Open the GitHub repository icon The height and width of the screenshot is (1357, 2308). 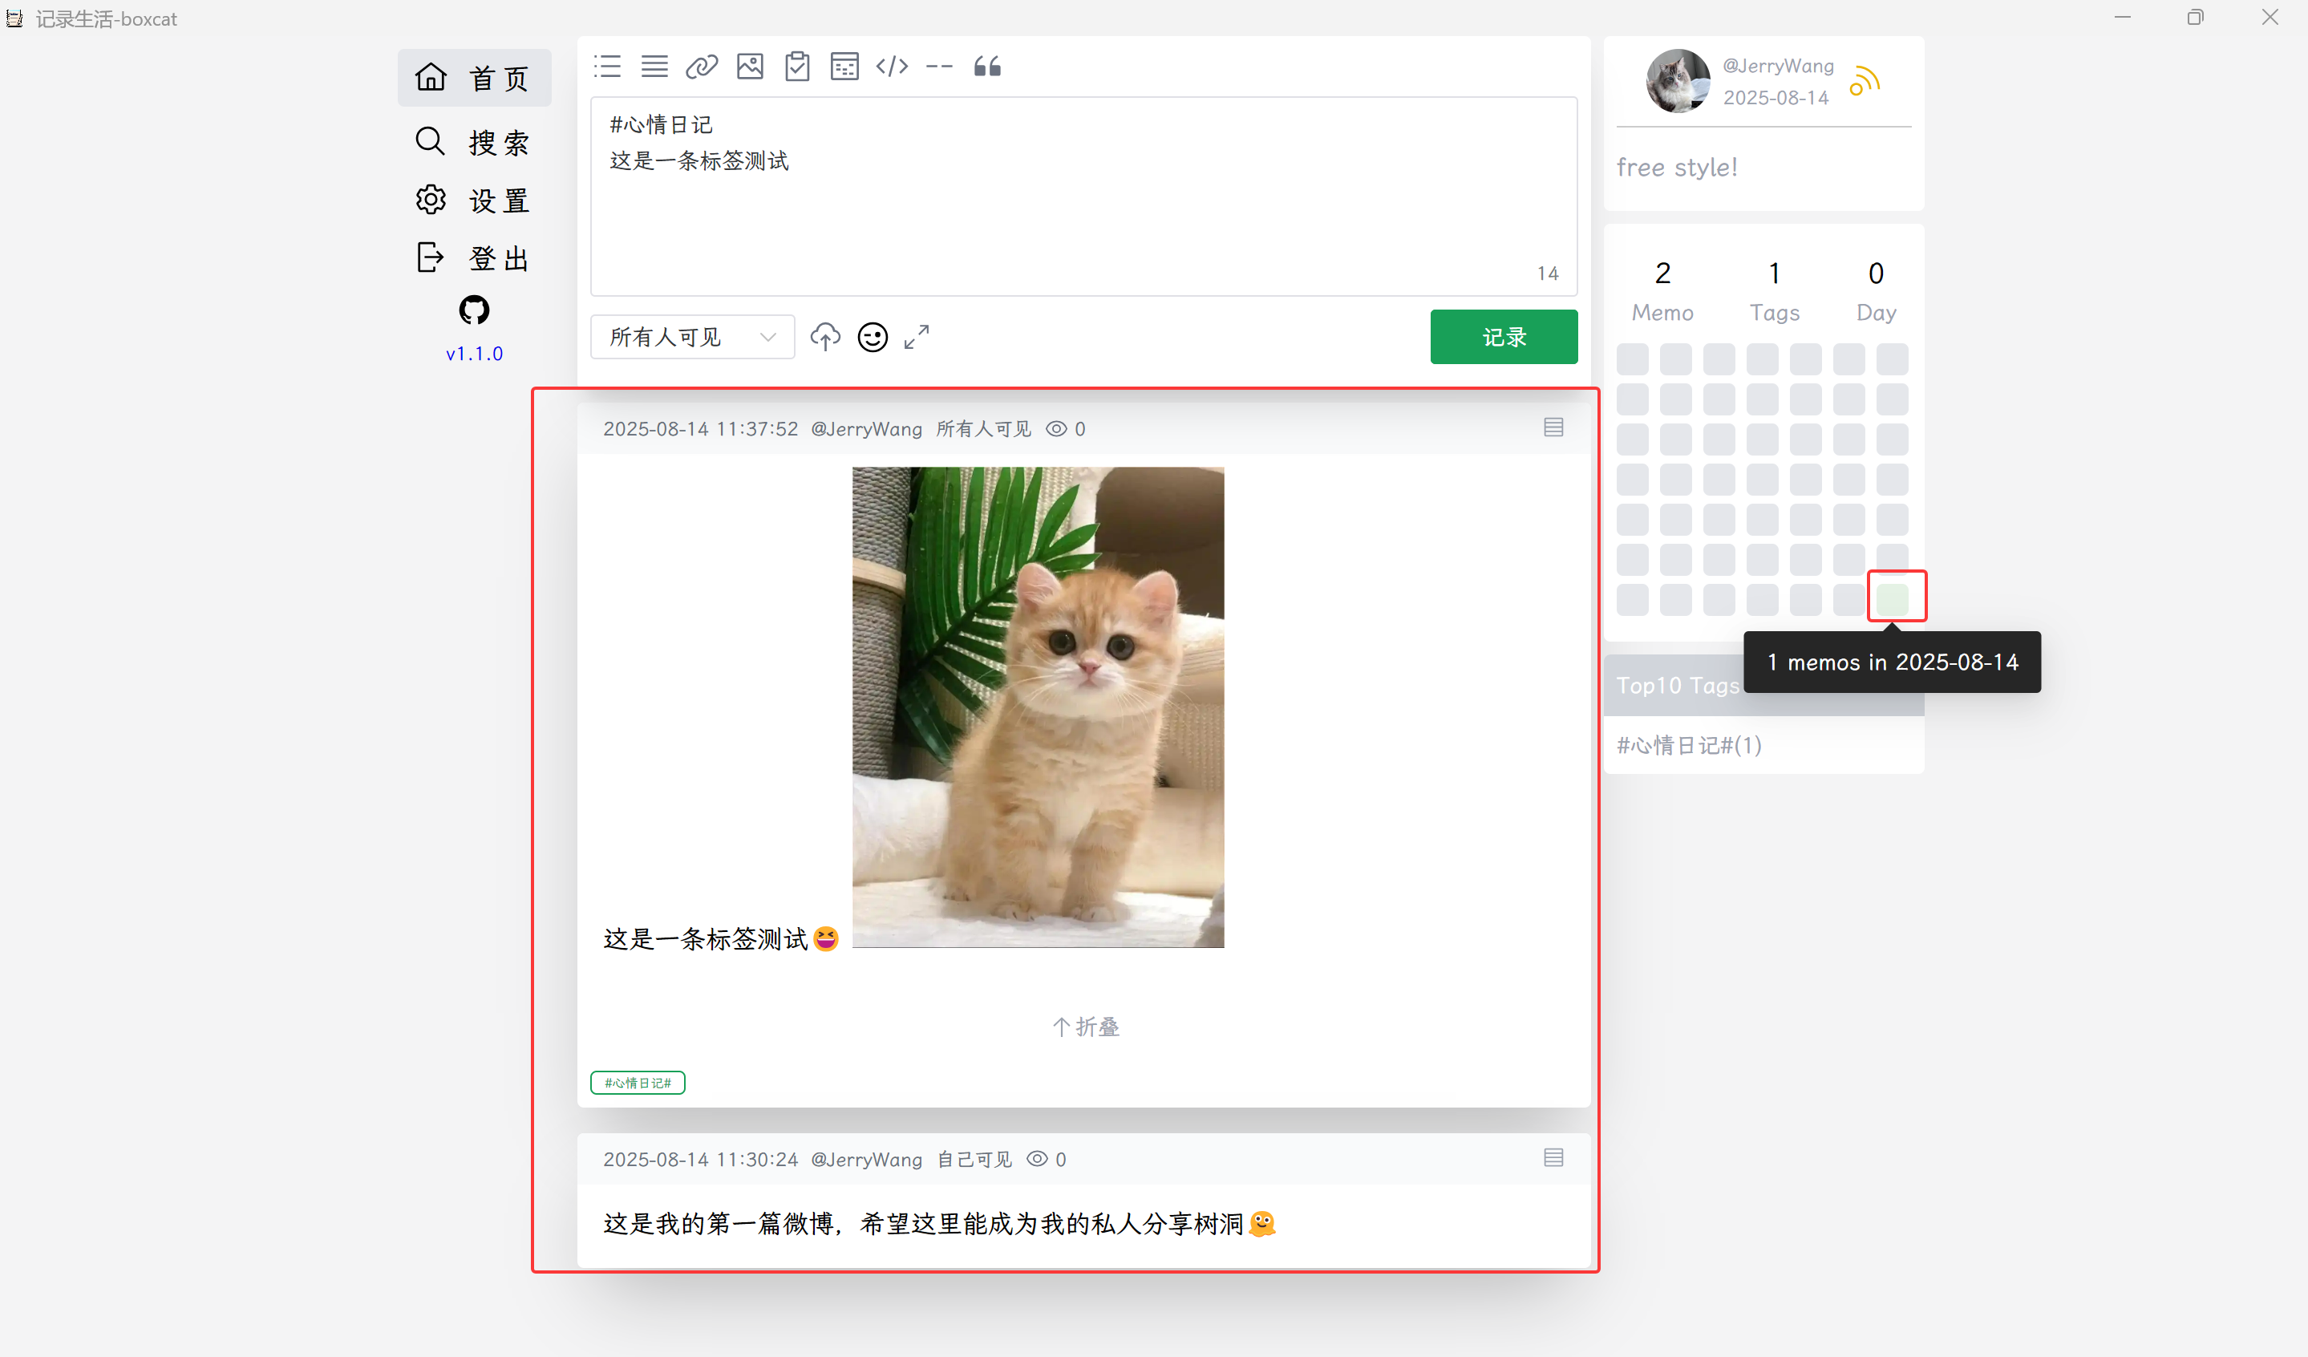point(473,310)
